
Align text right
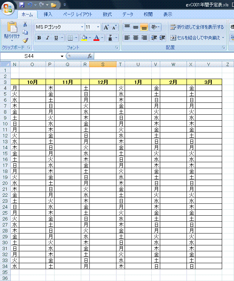point(144,38)
